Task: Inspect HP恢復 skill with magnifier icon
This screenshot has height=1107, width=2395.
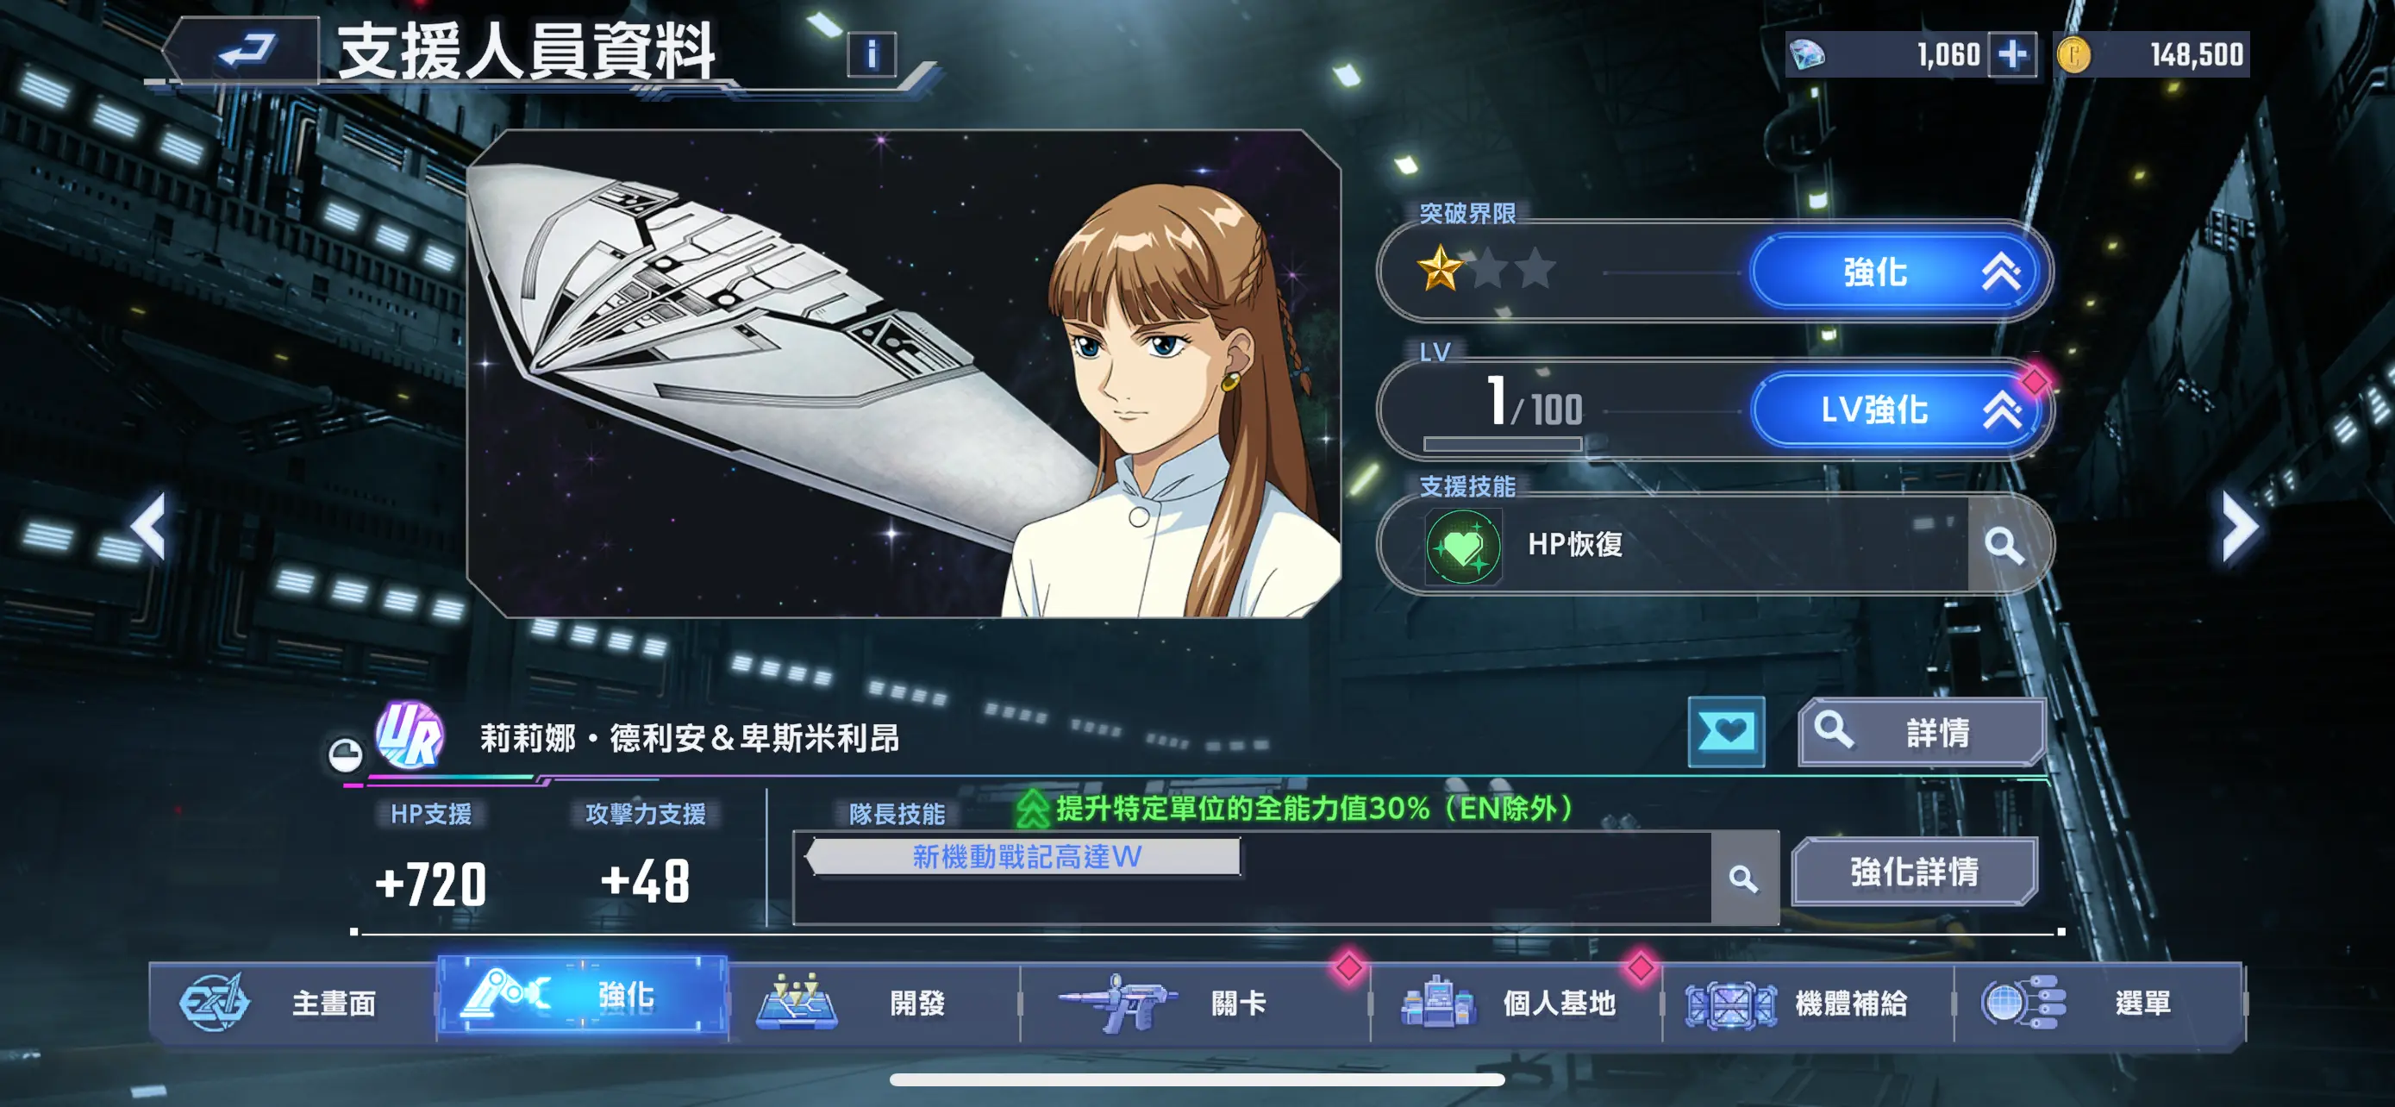Action: pos(2004,545)
